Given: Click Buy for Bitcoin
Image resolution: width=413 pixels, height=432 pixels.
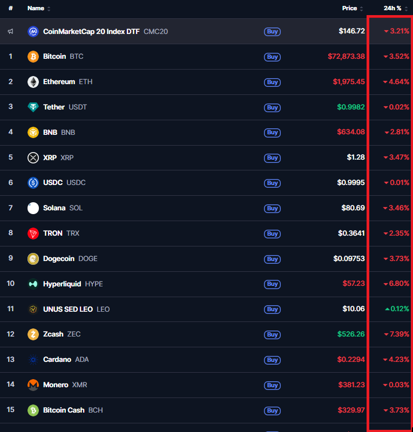Looking at the screenshot, I should [x=273, y=57].
